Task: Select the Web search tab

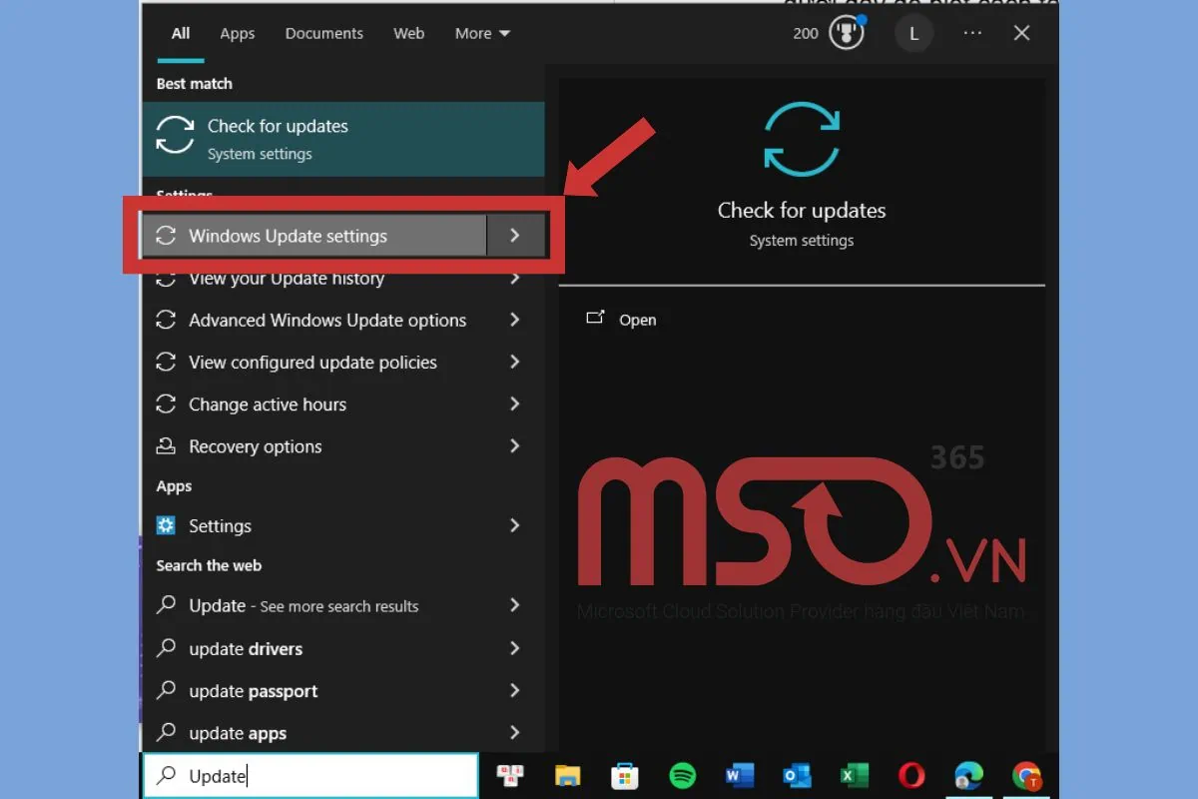Action: pos(408,33)
